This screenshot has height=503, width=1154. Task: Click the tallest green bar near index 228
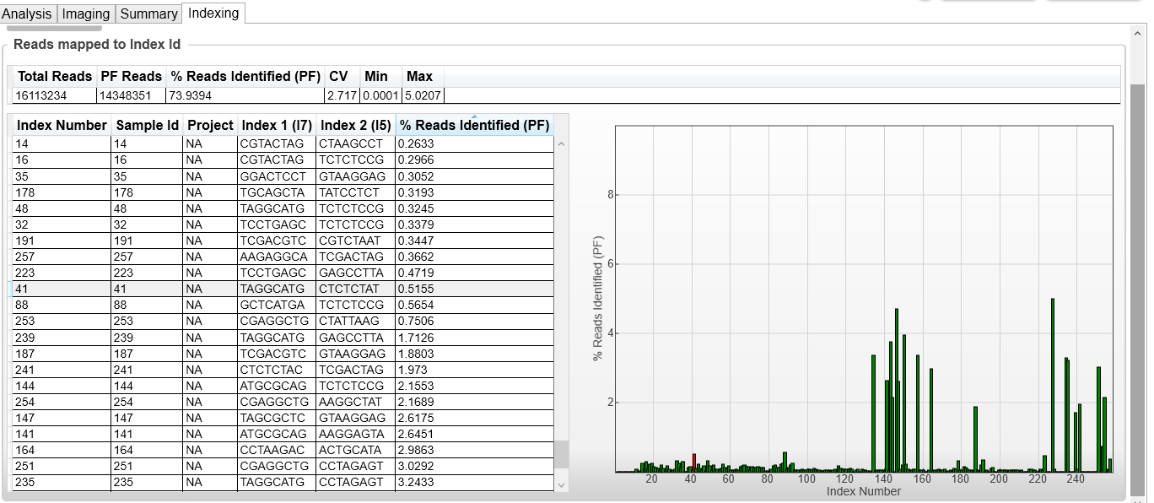1053,385
